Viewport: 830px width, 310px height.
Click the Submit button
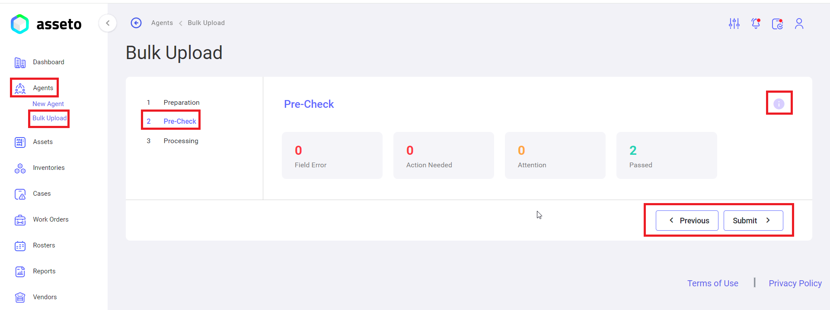coord(753,220)
